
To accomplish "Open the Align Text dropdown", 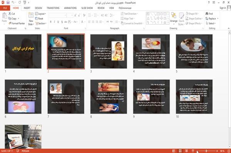I will click(127, 18).
